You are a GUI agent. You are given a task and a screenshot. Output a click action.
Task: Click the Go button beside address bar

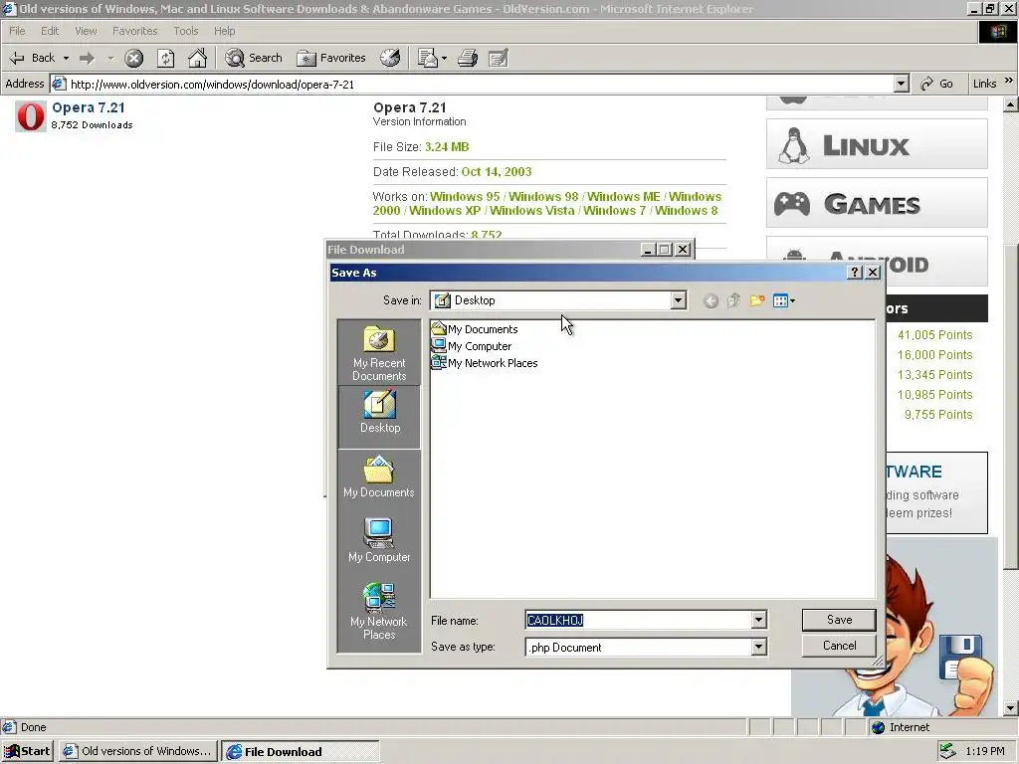[x=937, y=84]
